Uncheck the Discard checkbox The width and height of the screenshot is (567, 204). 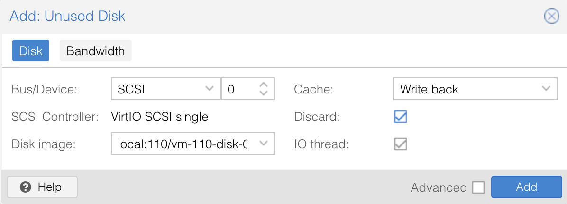click(401, 117)
